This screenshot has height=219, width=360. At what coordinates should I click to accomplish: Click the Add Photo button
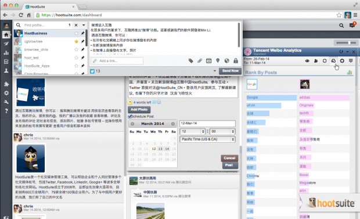tap(139, 110)
